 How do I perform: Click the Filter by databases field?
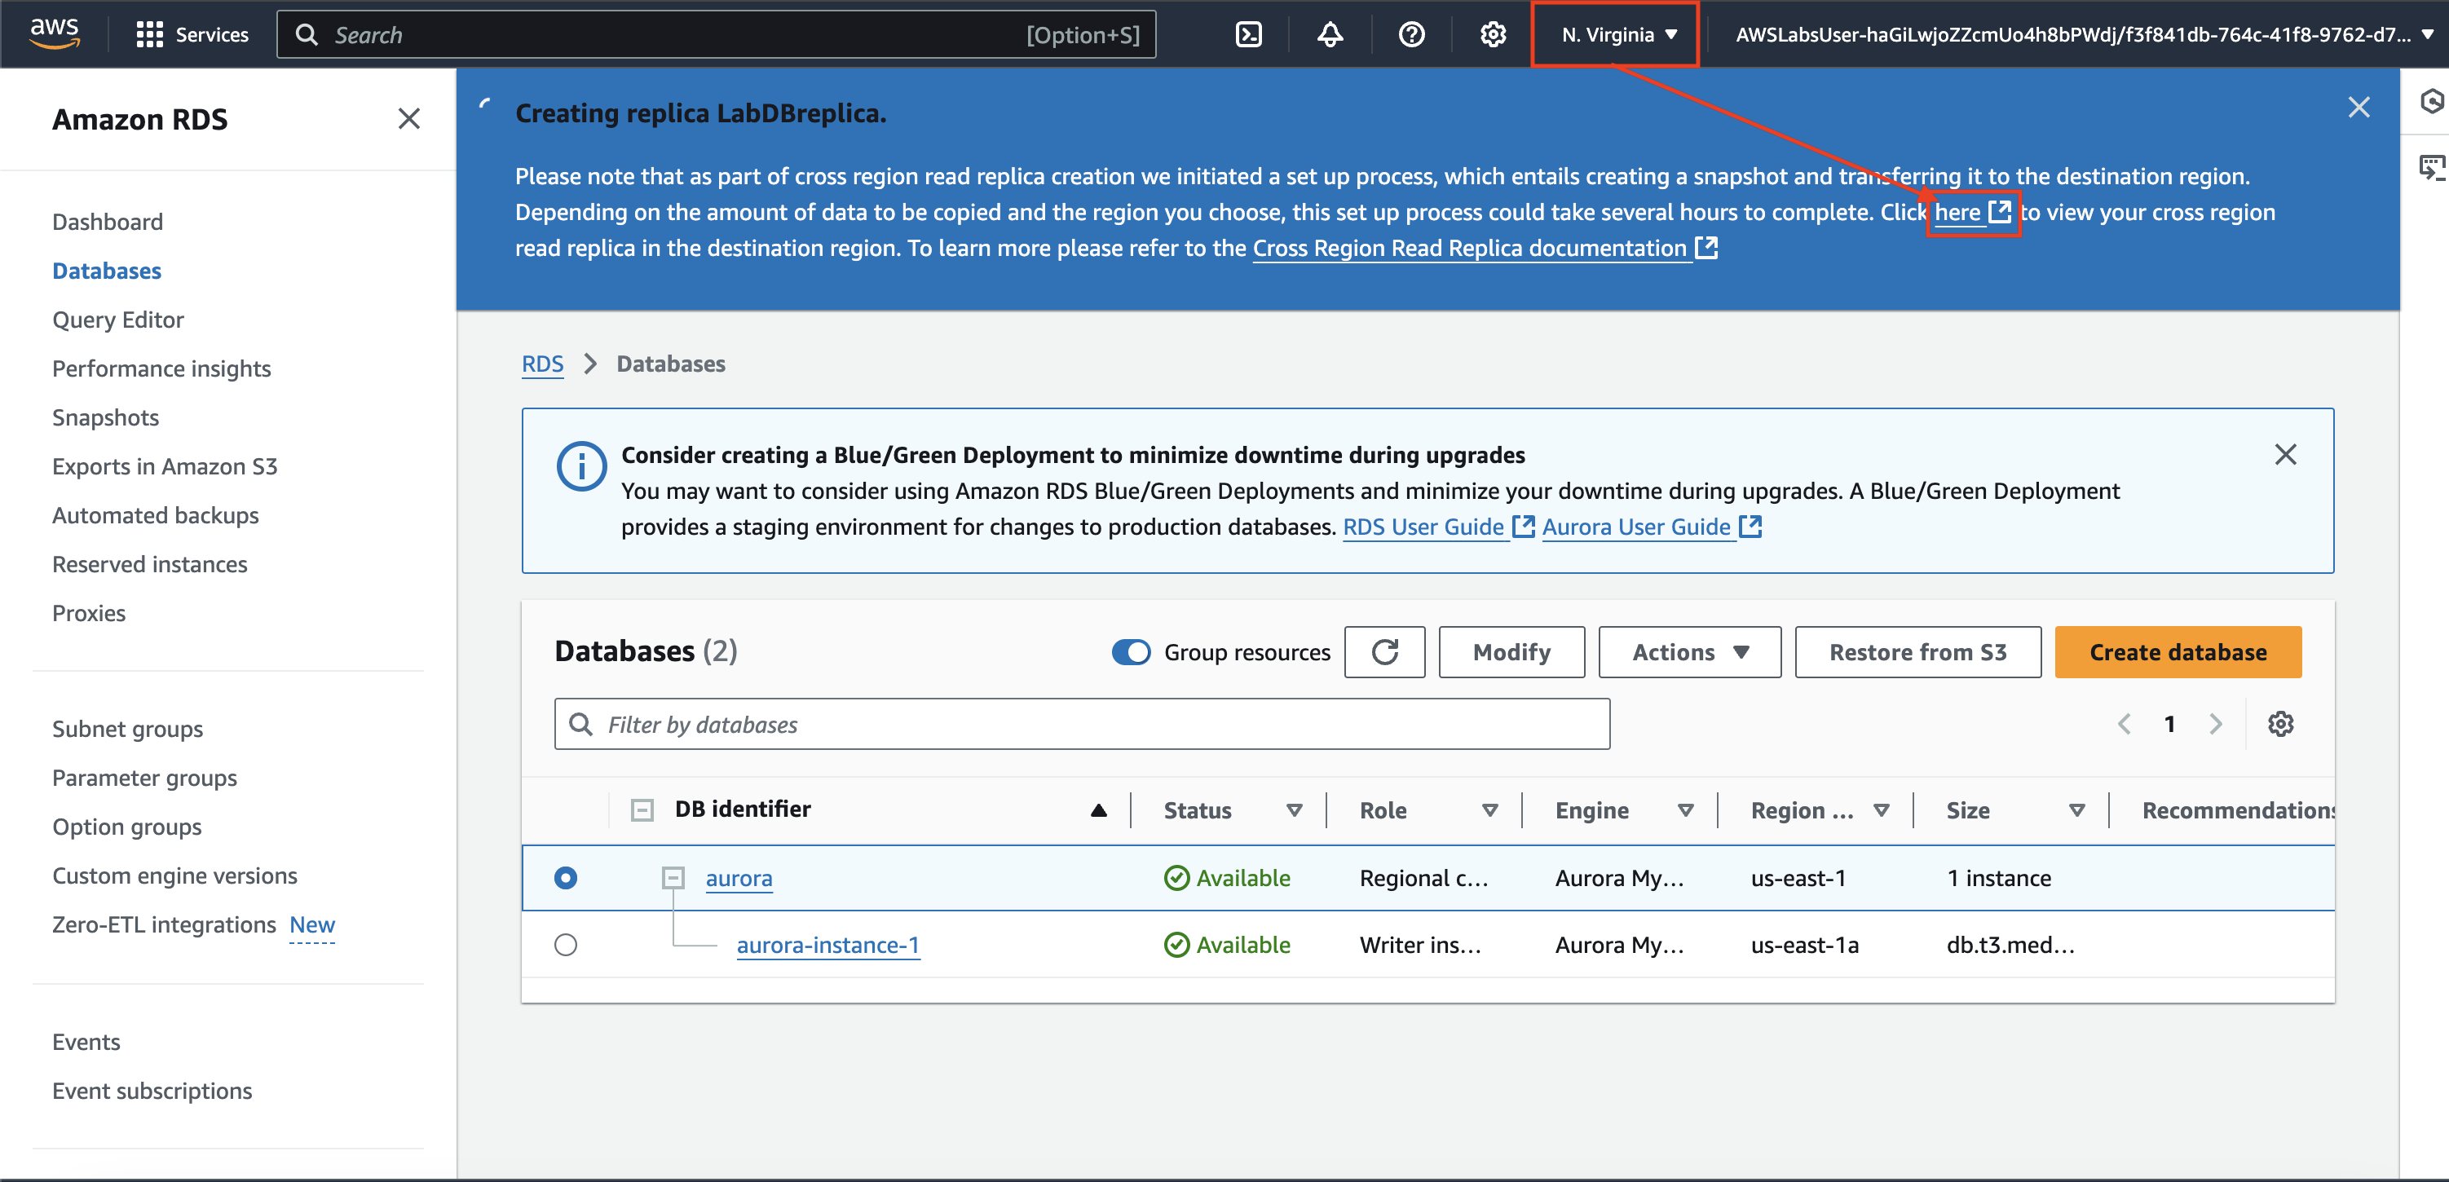coord(1082,725)
